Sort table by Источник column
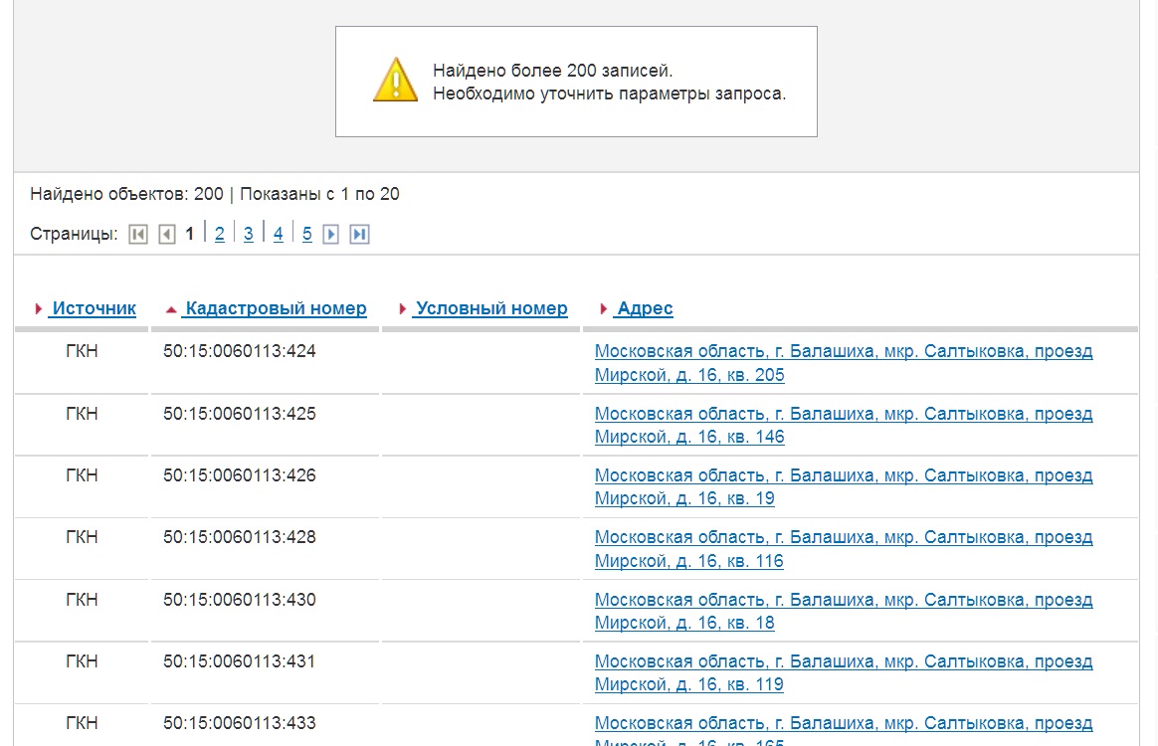1158x746 pixels. coord(94,308)
